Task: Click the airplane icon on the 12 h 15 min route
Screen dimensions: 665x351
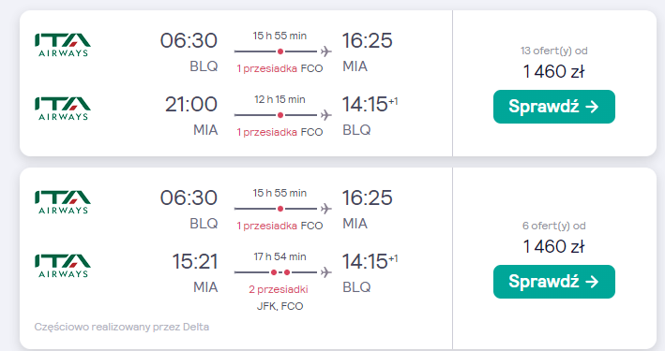Action: click(x=325, y=115)
